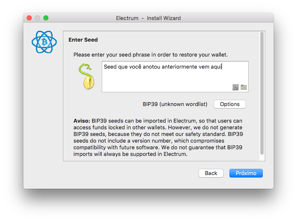Image resolution: width=297 pixels, height=222 pixels.
Task: Click the green zoom window button
Action: tap(46, 18)
